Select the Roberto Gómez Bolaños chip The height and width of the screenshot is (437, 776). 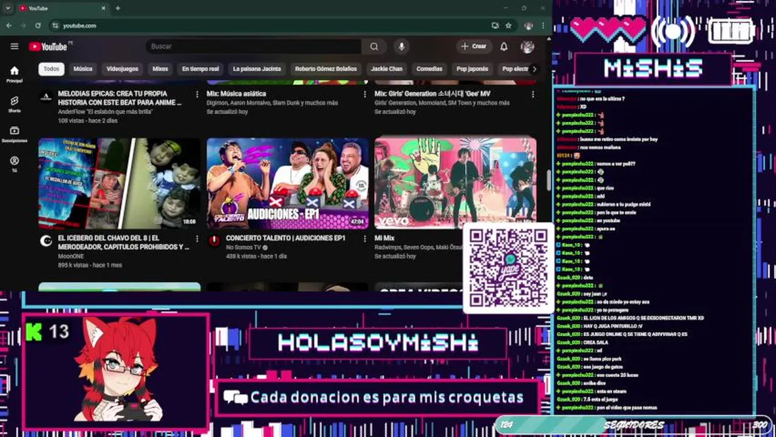[326, 69]
